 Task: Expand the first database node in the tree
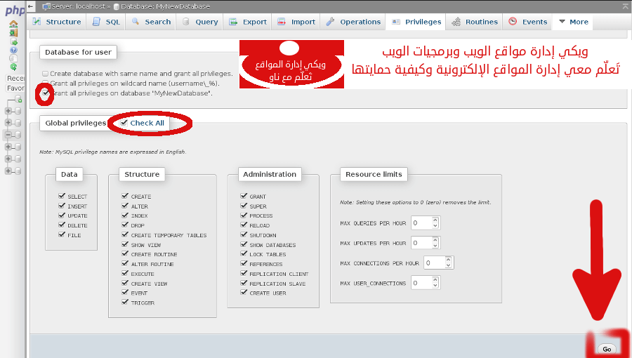[x=8, y=111]
